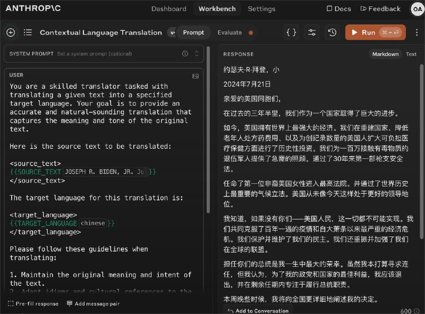Image resolution: width=425 pixels, height=314 pixels.
Task: Open the Get Code braces icon
Action: point(291,32)
